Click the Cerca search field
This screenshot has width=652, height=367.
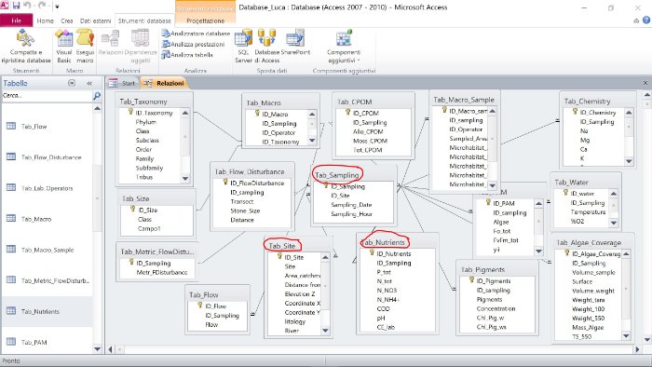tap(47, 96)
